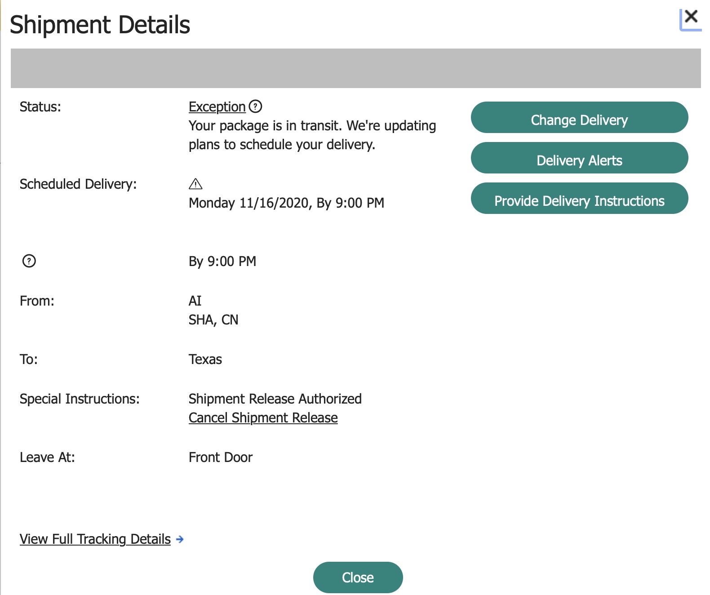
Task: Click the Front Door leave-at location
Action: tap(221, 457)
